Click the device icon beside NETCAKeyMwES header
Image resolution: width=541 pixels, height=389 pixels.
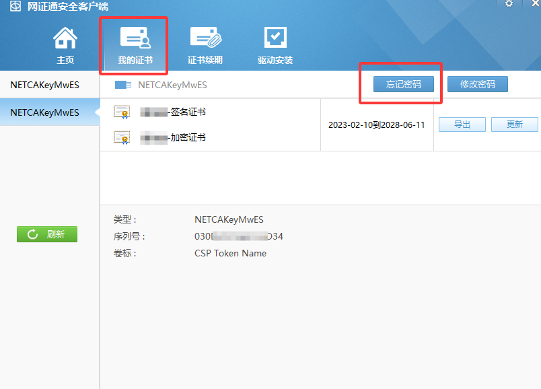click(123, 85)
